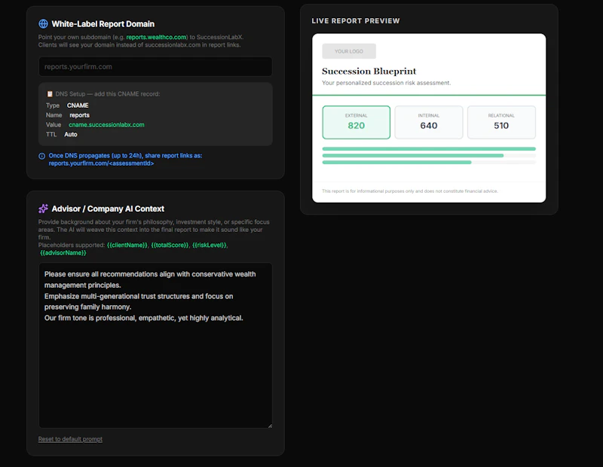The image size is (603, 467).
Task: Click the reports.yourfirm.com/<assessmentId> link text
Action: [101, 163]
